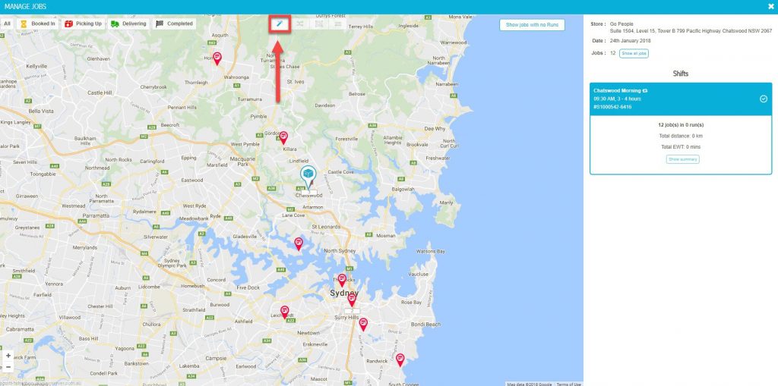Show all jobs with the All filter

6,24
